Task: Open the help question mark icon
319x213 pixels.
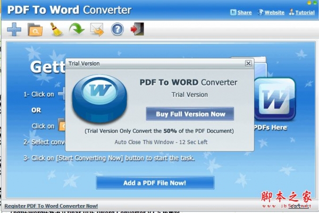Action: 117,29
